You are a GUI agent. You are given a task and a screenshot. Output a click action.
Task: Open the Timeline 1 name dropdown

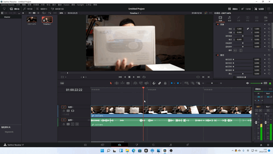(x=136, y=13)
